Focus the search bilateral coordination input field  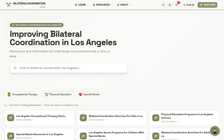point(69,68)
